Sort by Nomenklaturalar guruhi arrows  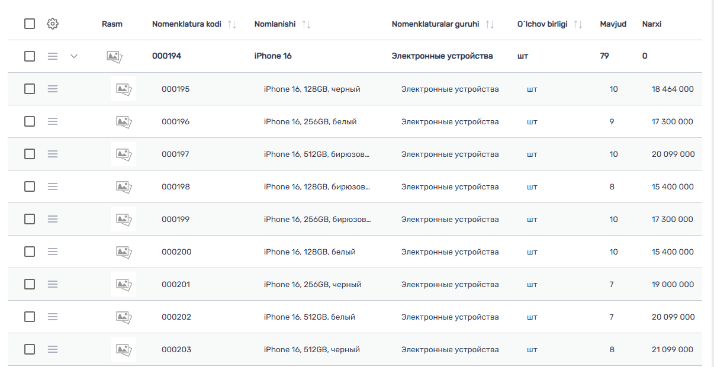[x=490, y=24]
